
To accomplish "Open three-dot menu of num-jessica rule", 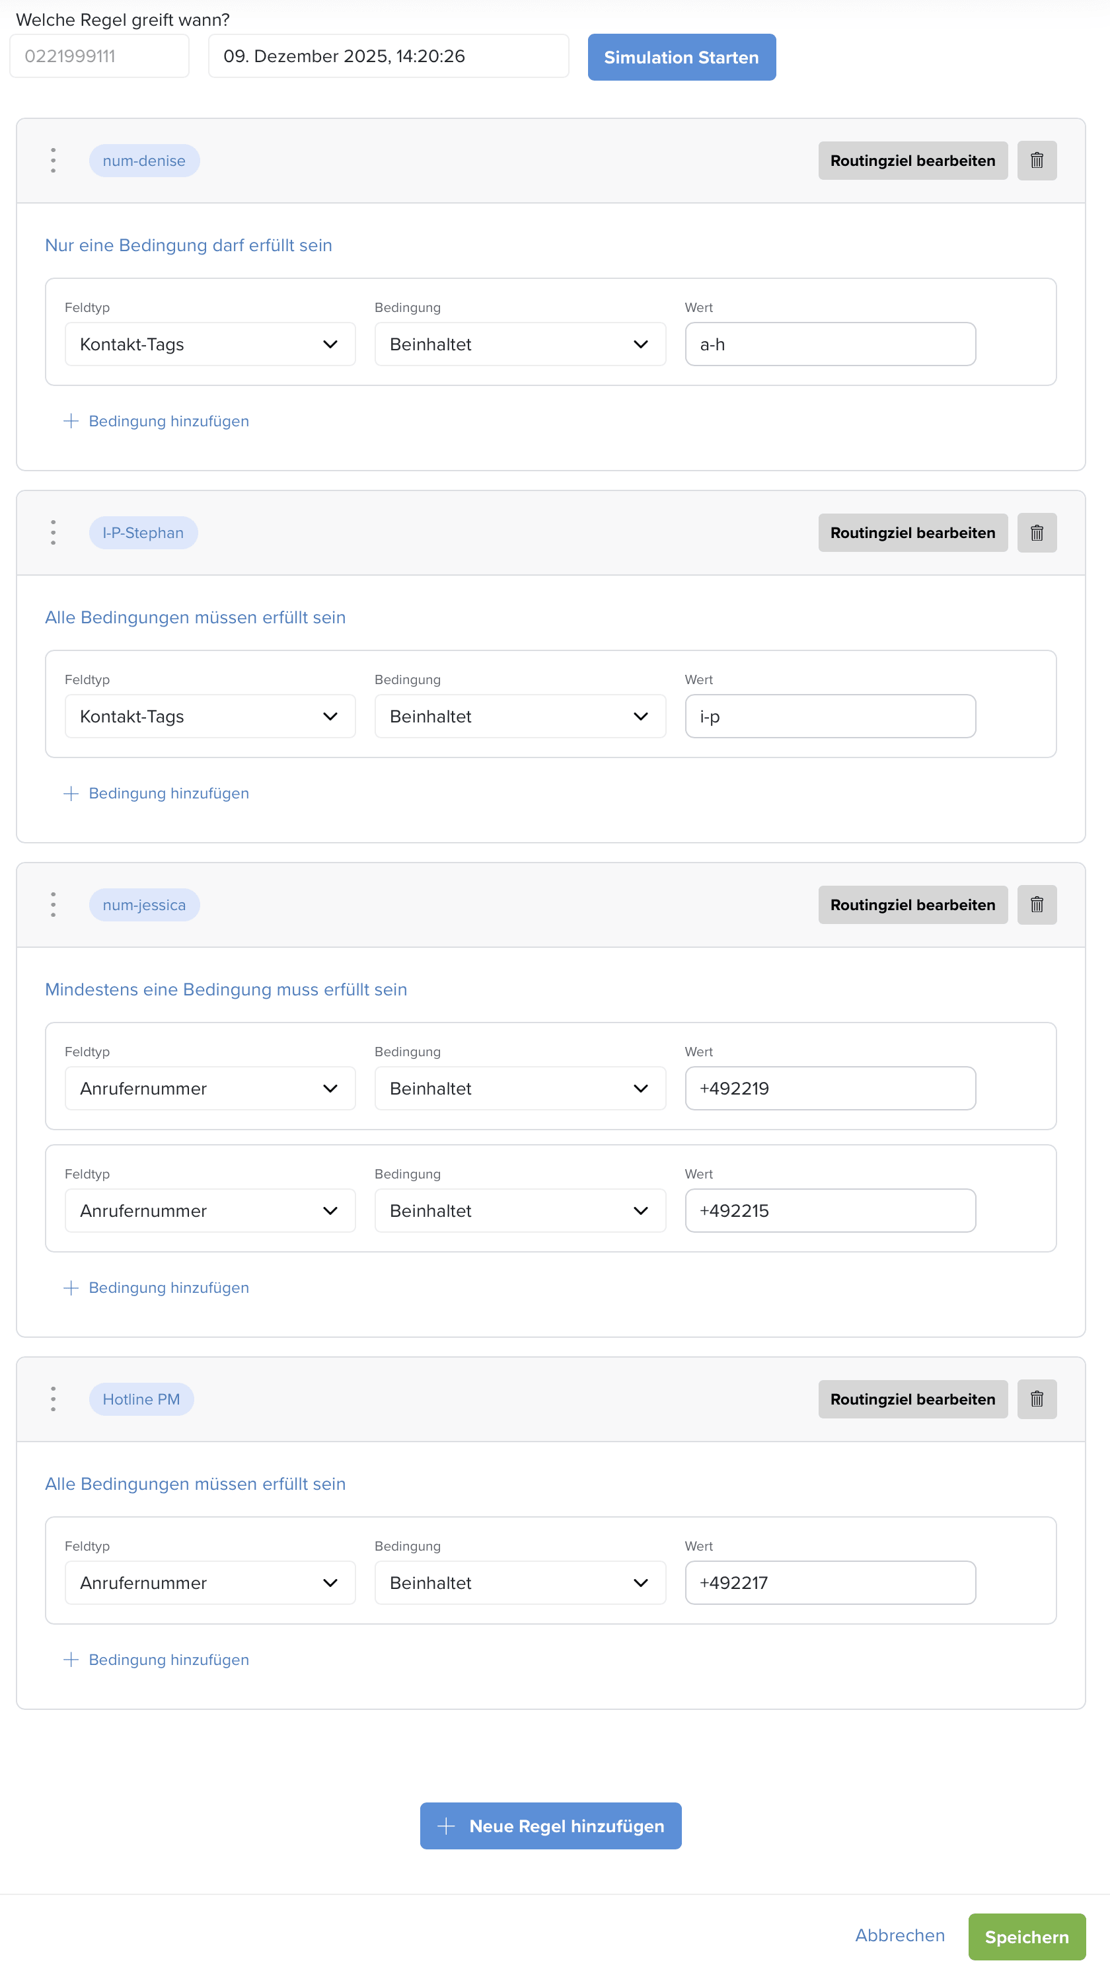I will pyautogui.click(x=53, y=904).
